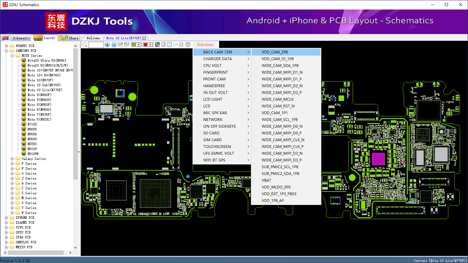Expand the MEIZU PCB tree node
This screenshot has height=263, width=468.
coord(6,247)
